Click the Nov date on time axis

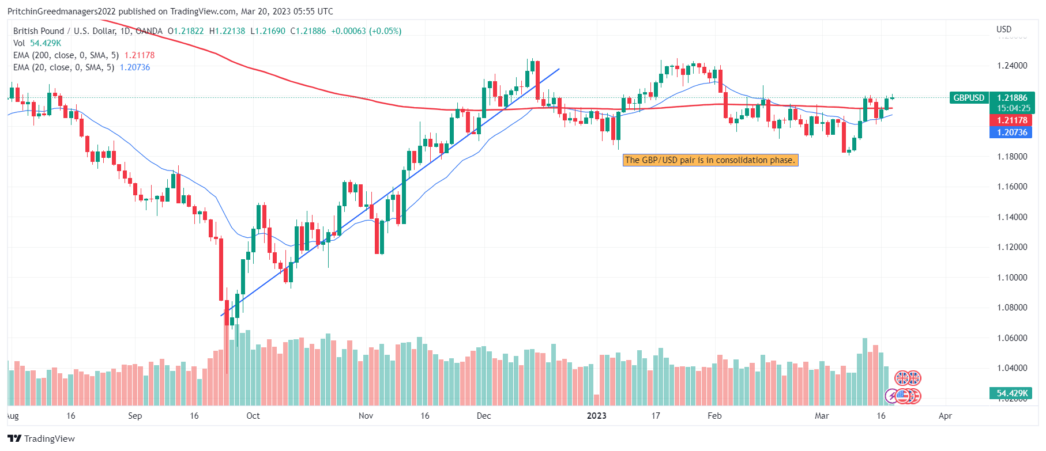click(x=366, y=416)
